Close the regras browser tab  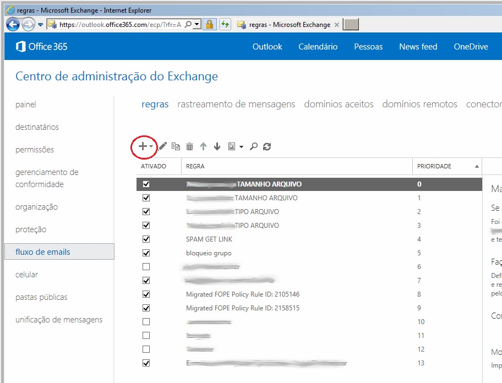(337, 25)
